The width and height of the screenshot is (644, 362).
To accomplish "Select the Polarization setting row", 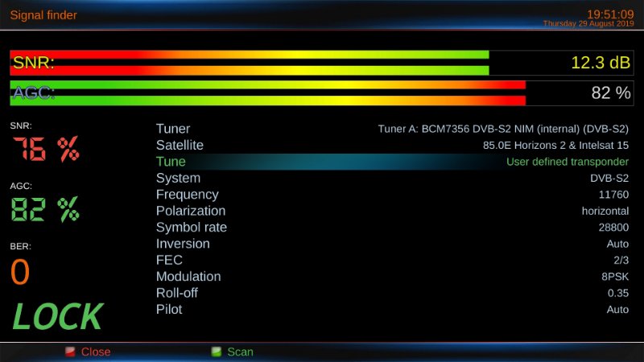I will tap(392, 211).
